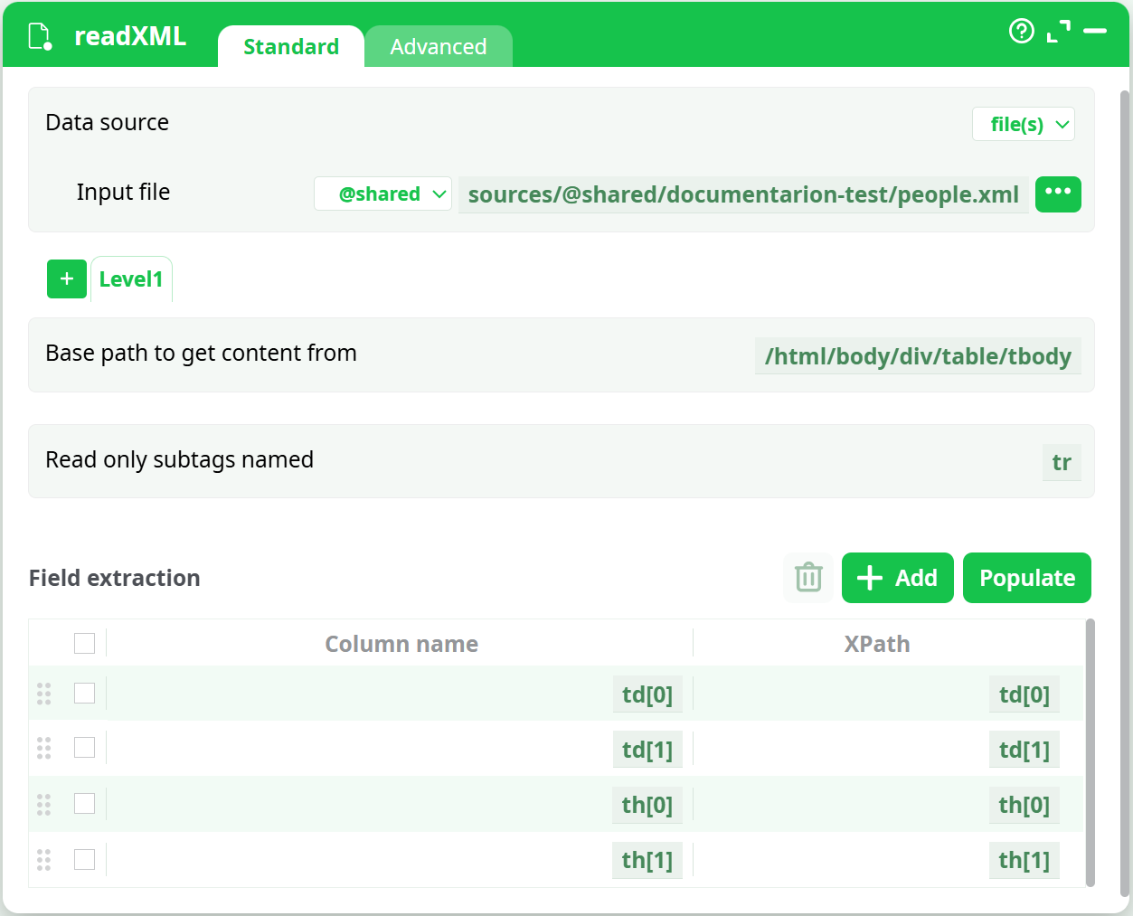Open the file(s) data source dropdown

click(1023, 125)
